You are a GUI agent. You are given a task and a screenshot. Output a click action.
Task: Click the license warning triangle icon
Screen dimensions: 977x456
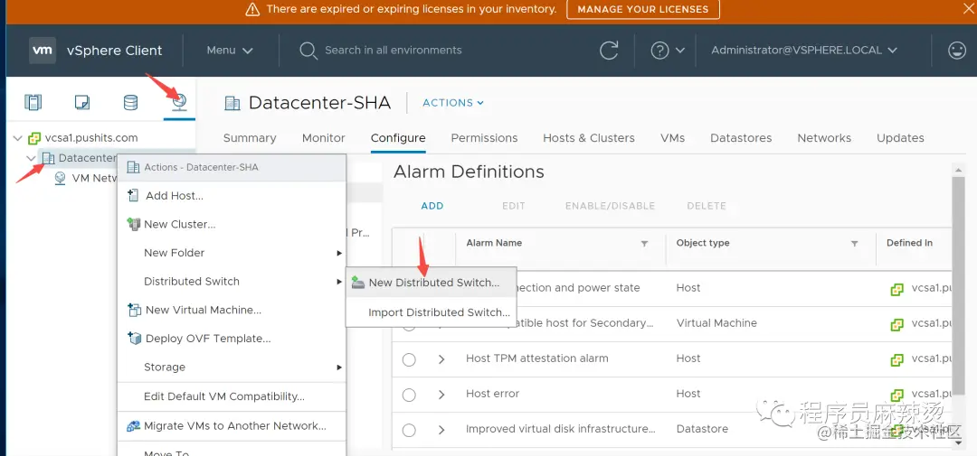pyautogui.click(x=251, y=9)
